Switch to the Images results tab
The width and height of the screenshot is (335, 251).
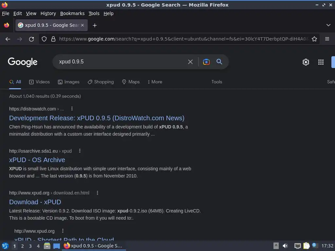[x=69, y=82]
